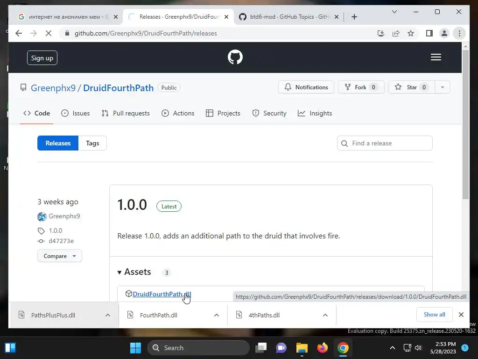Open the volume control in tray
This screenshot has width=478, height=359.
tap(418, 348)
